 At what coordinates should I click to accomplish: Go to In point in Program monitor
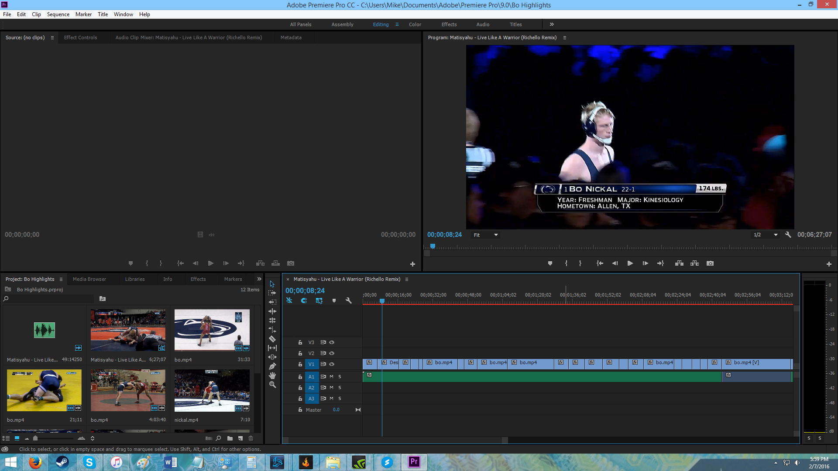(x=600, y=263)
